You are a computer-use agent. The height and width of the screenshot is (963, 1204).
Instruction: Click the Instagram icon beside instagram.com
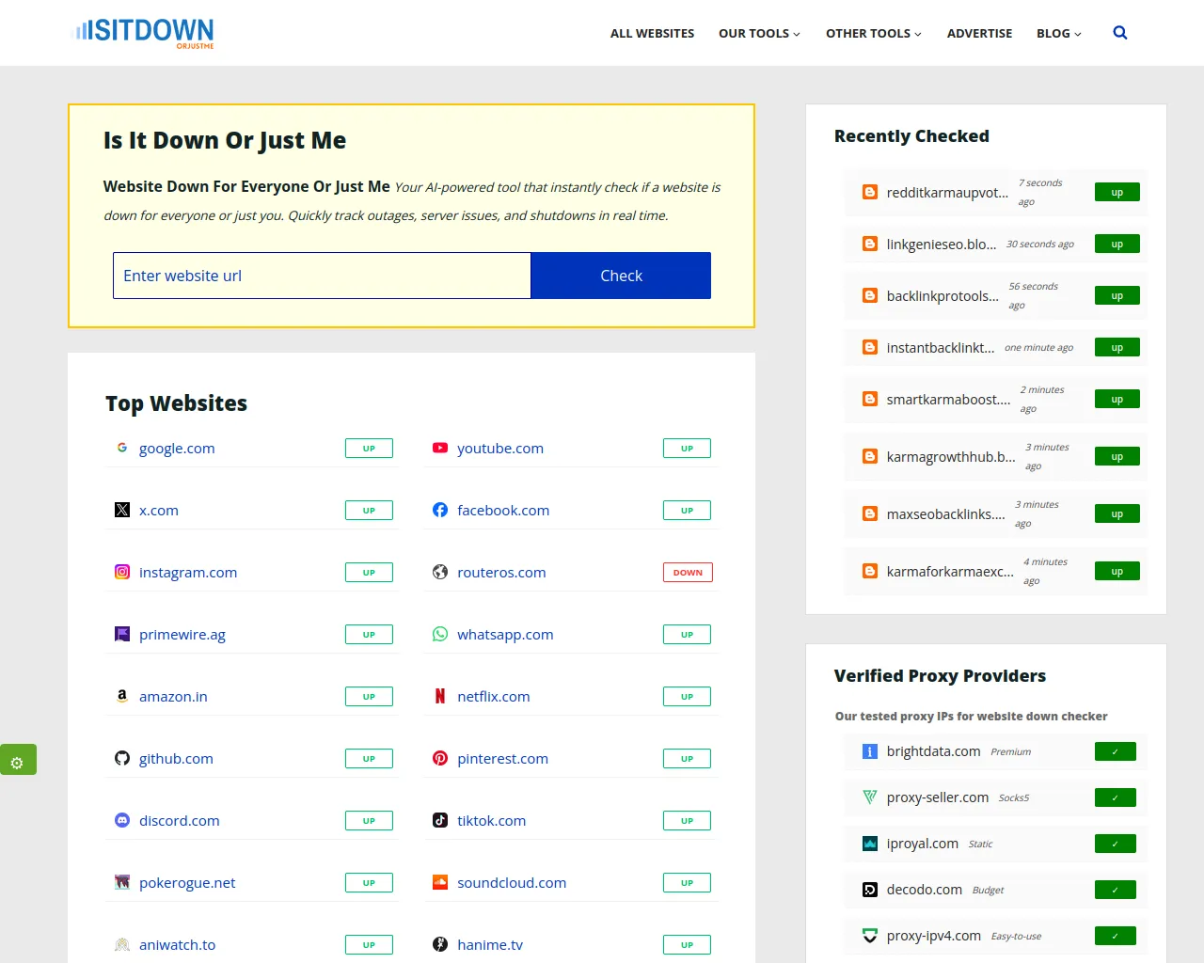click(122, 572)
